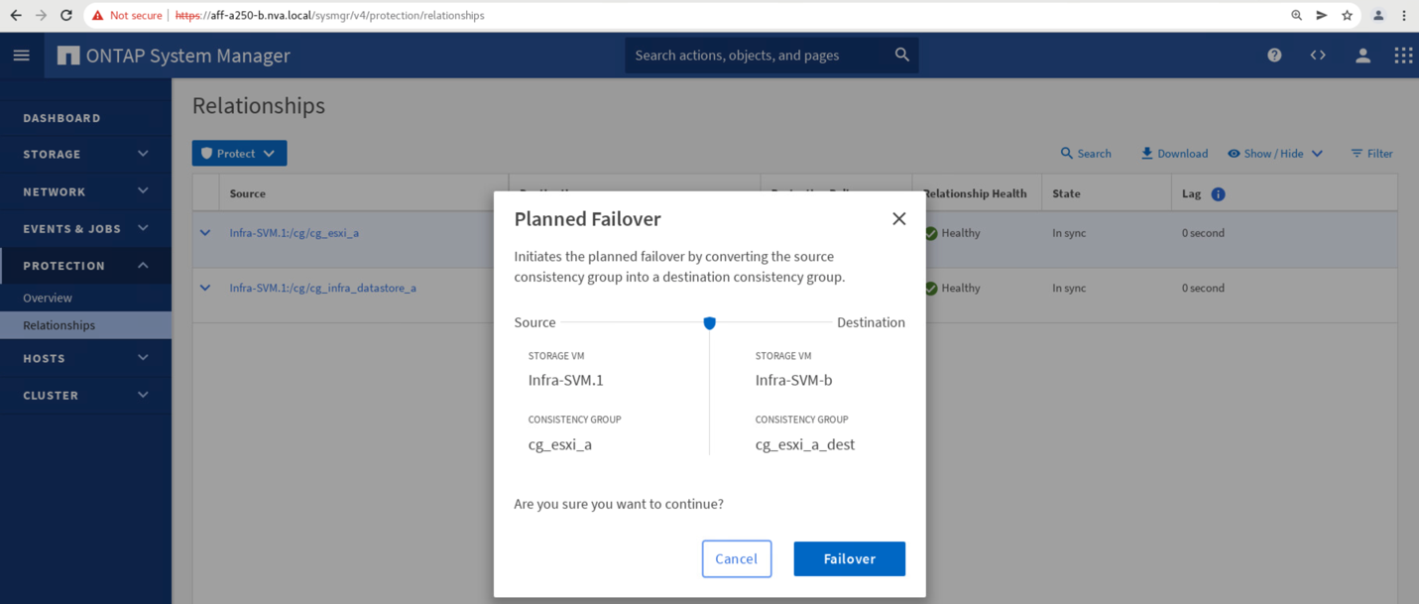Viewport: 1419px width, 604px height.
Task: Click the Lag column info icon
Action: pos(1218,194)
